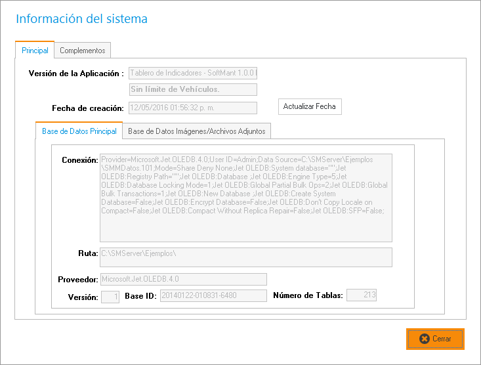Click the Versión de la Aplicación field
This screenshot has width=481, height=365.
pyautogui.click(x=193, y=73)
